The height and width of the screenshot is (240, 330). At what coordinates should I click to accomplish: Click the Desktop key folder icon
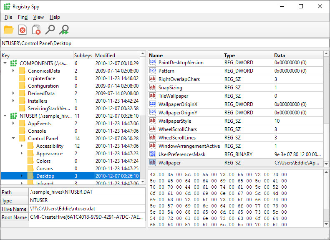30,176
